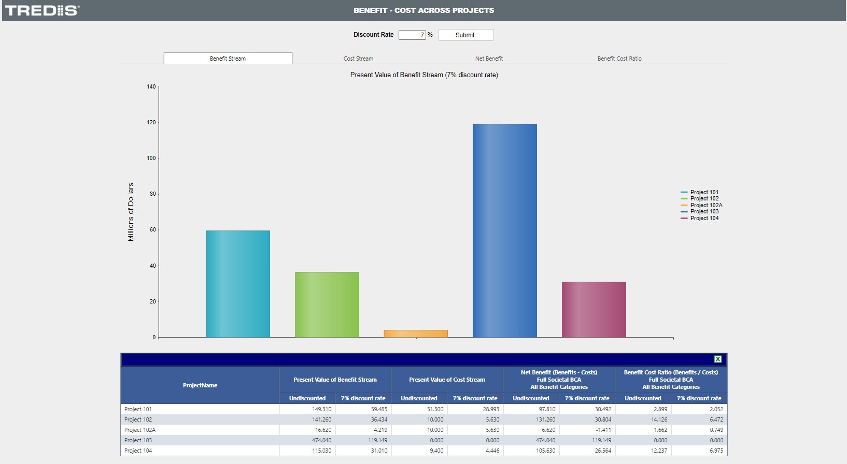This screenshot has width=847, height=464.
Task: Click the ProjectName column header
Action: [200, 385]
